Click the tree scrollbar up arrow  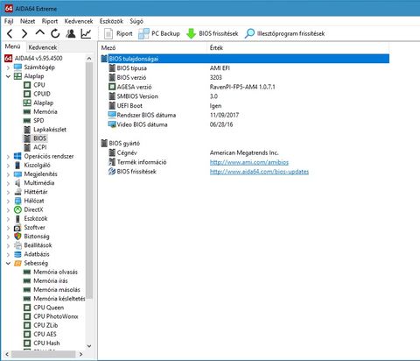[89, 59]
